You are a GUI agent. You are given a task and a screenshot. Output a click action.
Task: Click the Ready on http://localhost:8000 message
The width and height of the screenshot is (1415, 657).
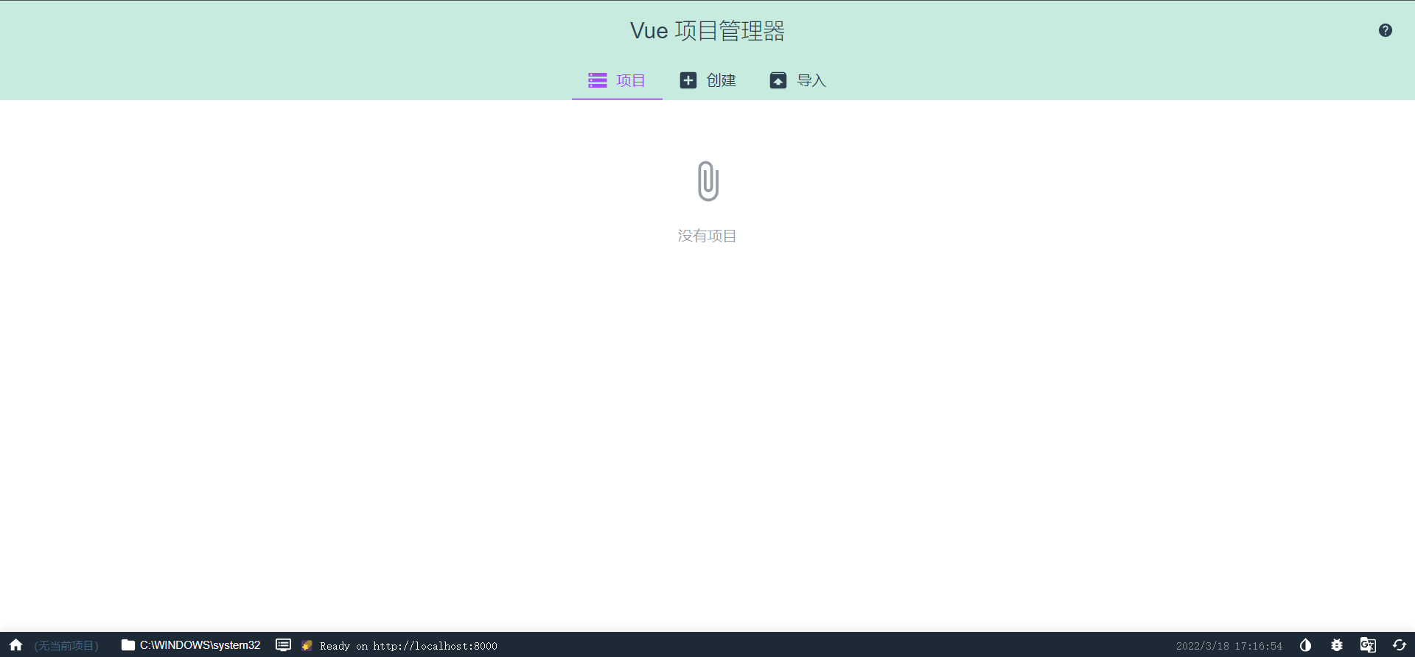click(x=408, y=646)
